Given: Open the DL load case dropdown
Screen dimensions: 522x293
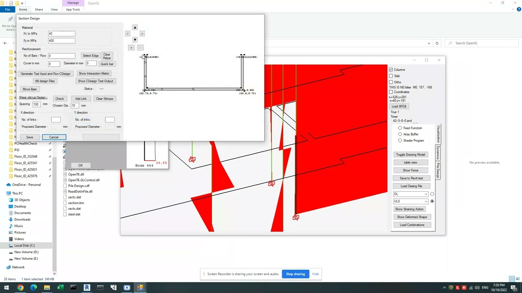Looking at the screenshot, I should (x=411, y=194).
